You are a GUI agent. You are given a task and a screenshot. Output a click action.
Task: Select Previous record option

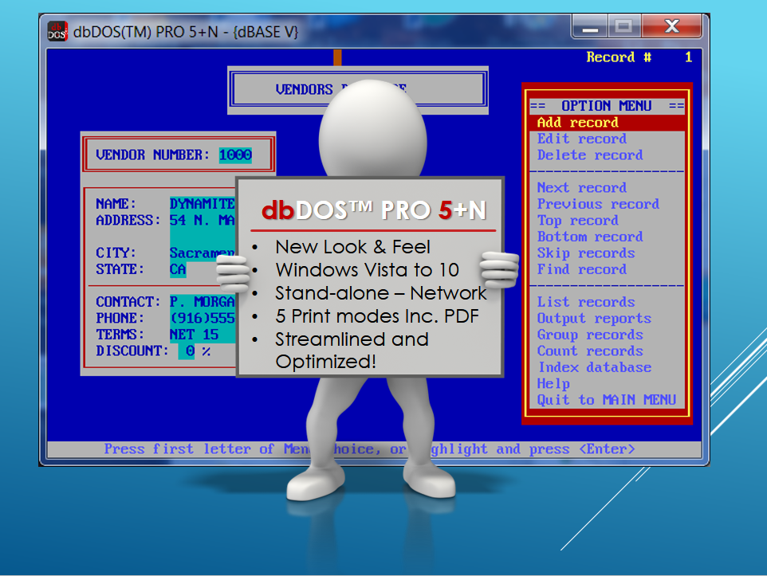tap(598, 204)
